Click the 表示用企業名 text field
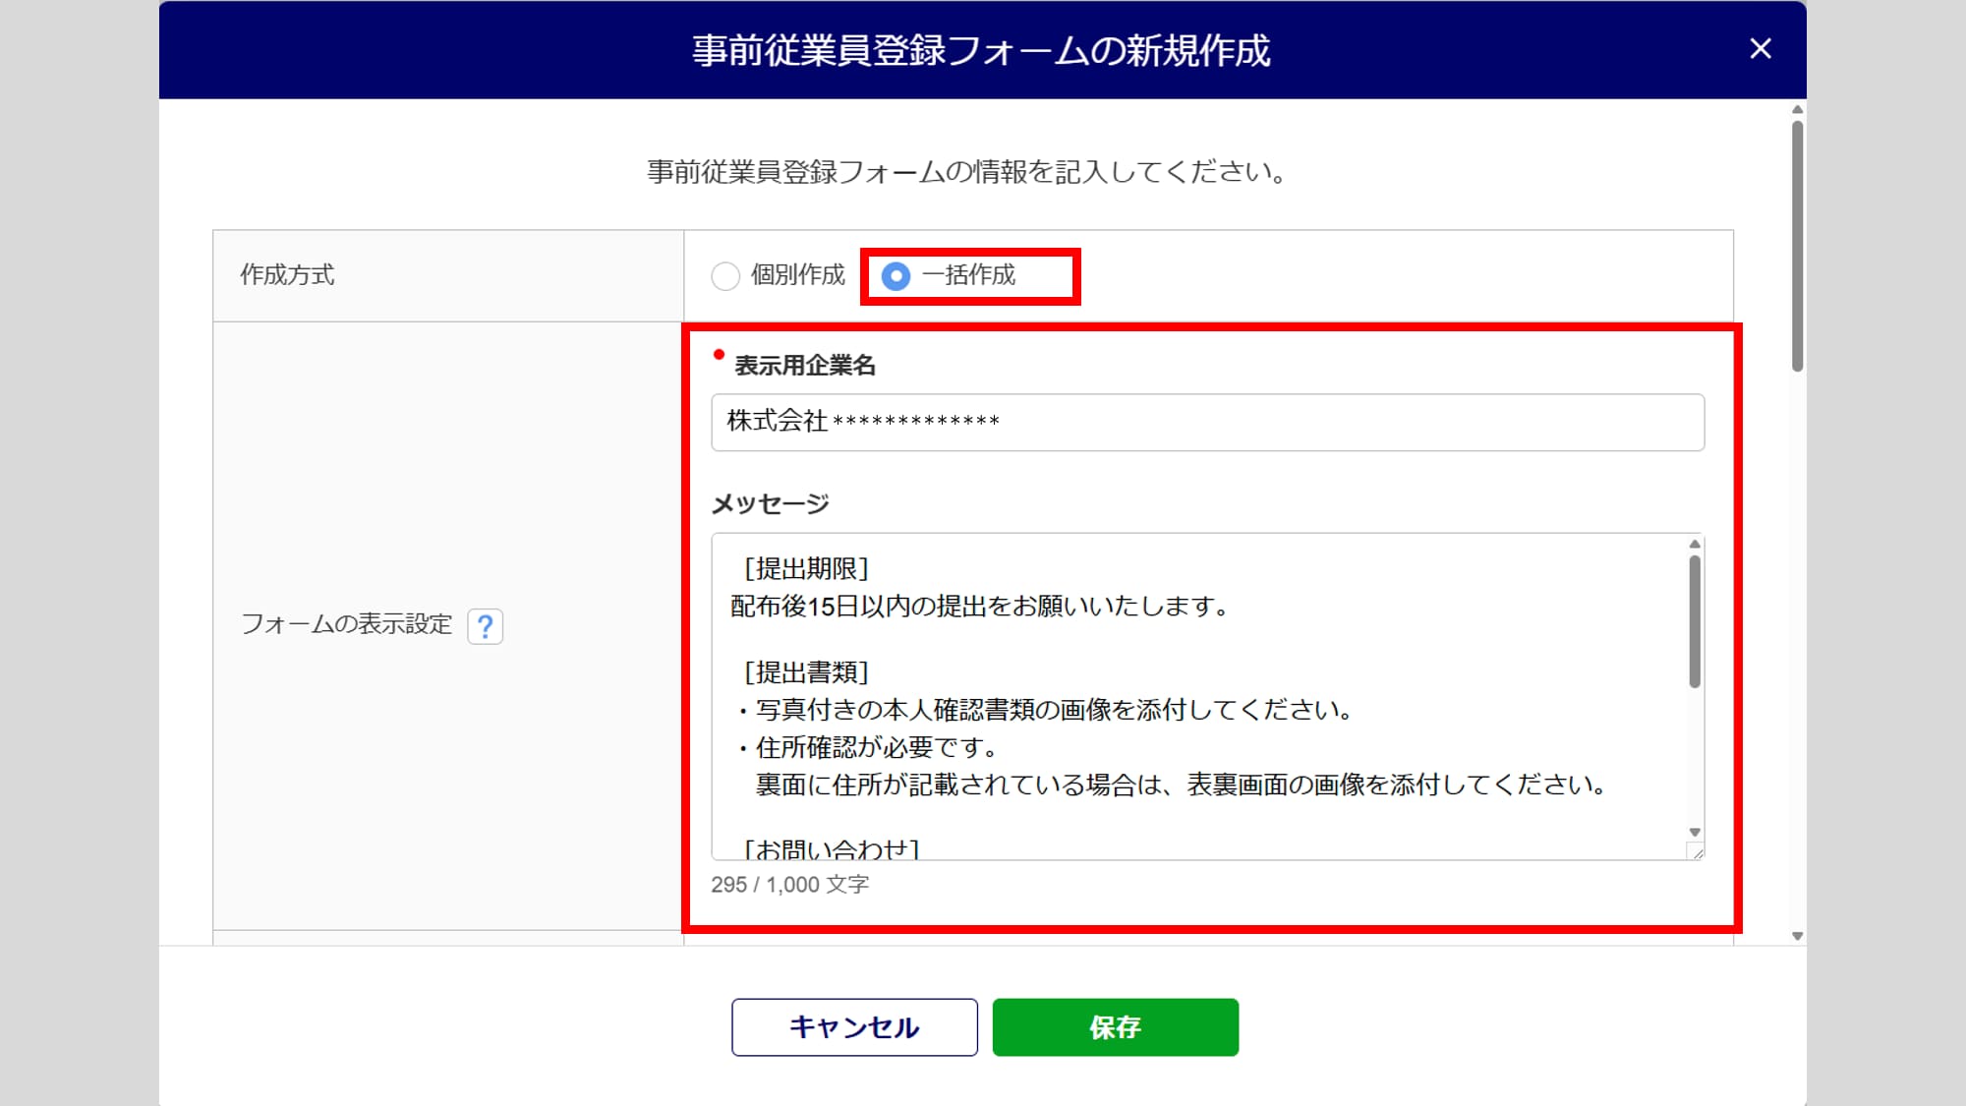 tap(1206, 423)
